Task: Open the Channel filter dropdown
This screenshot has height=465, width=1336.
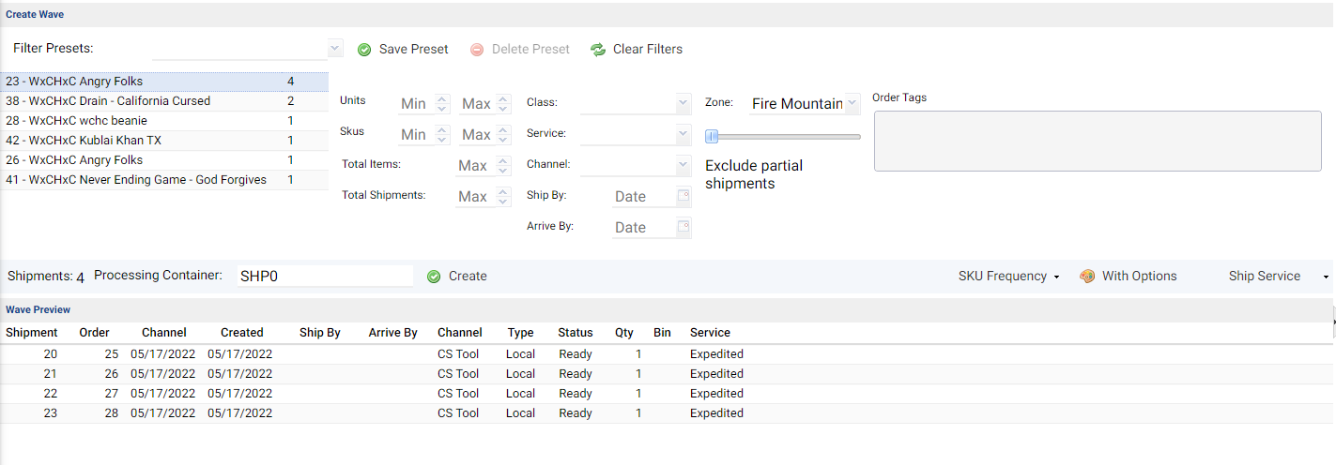Action: point(683,165)
